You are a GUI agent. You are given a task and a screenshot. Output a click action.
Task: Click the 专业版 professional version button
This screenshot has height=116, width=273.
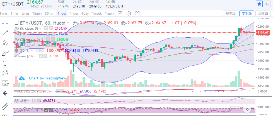247,13
